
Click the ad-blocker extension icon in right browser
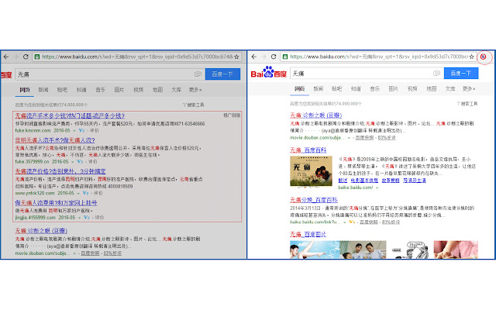coord(484,57)
